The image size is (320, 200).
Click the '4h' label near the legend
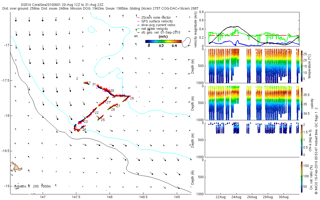click(136, 36)
